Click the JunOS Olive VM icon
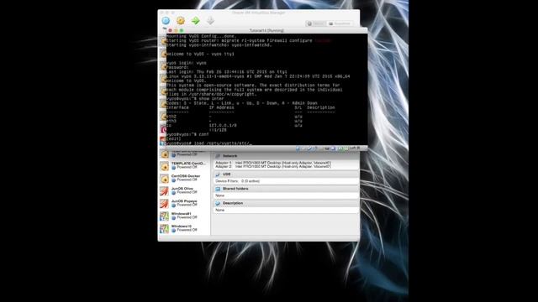Viewport: 538px width, 302px height. [165, 191]
